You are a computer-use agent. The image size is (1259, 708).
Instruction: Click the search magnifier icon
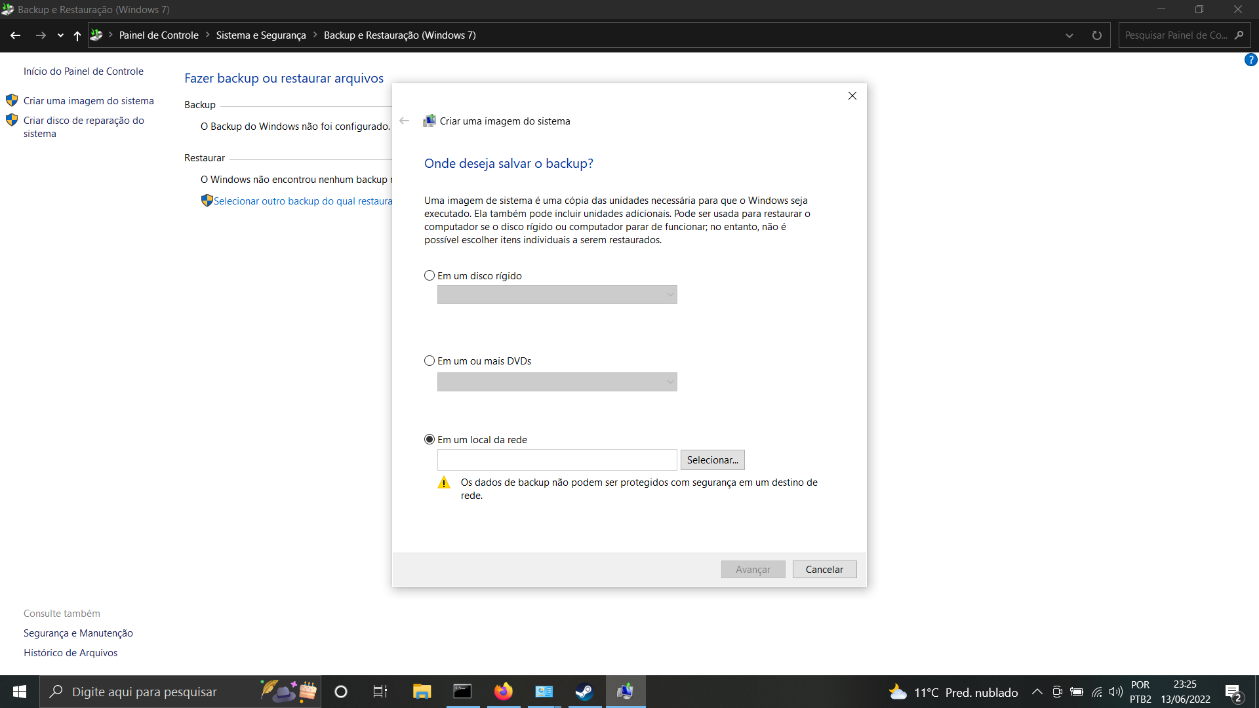coord(1239,35)
